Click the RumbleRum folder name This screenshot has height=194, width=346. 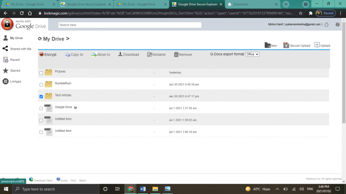coord(63,83)
